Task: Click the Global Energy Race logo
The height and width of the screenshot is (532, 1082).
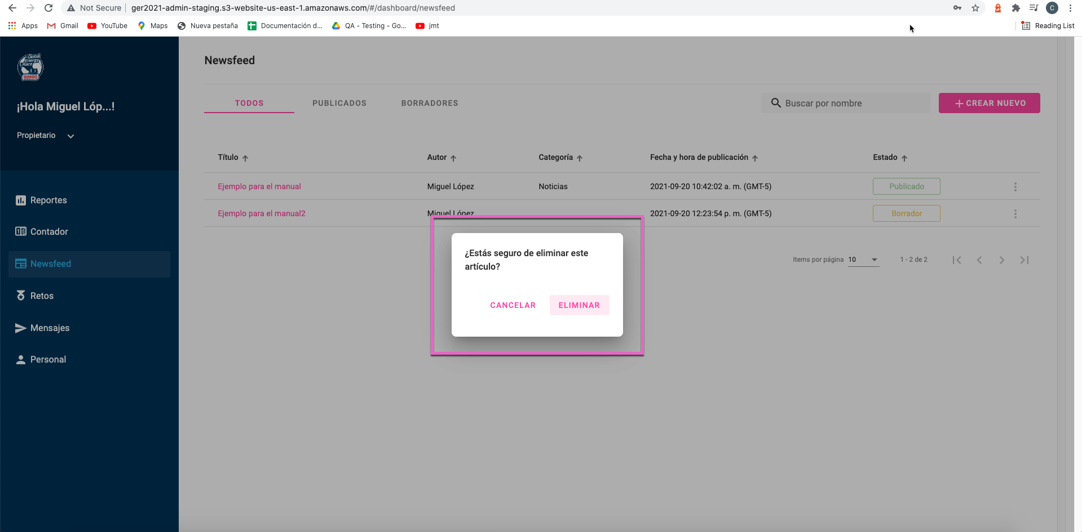Action: pyautogui.click(x=30, y=68)
